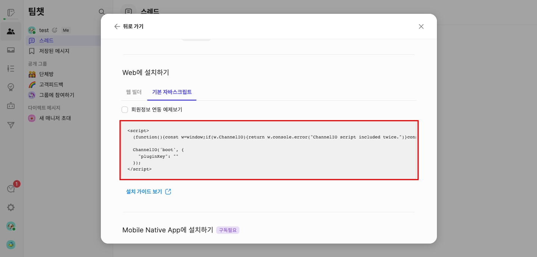Open the inbox tray icon in left rail
Viewport: 537px width, 257px height.
point(11,50)
